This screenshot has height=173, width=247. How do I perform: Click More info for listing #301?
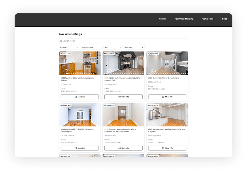[x=123, y=97]
